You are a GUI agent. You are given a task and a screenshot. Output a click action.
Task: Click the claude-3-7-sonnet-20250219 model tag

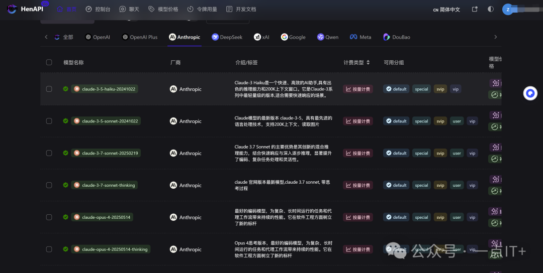[x=106, y=153]
